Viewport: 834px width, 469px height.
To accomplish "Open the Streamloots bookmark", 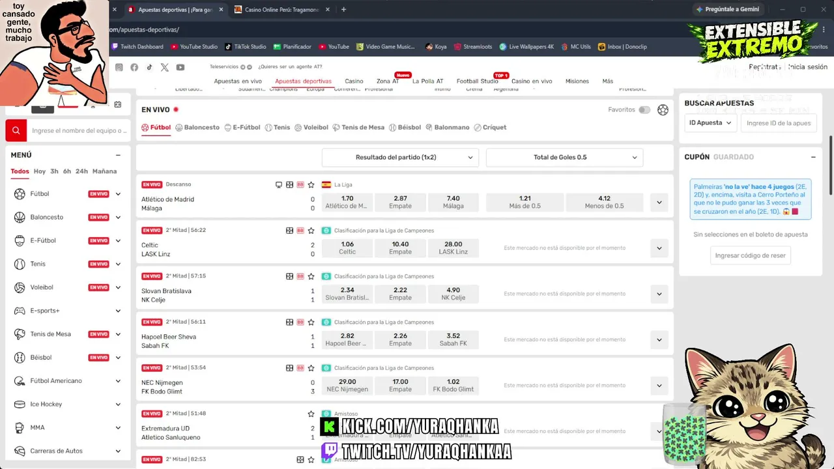I will (473, 47).
